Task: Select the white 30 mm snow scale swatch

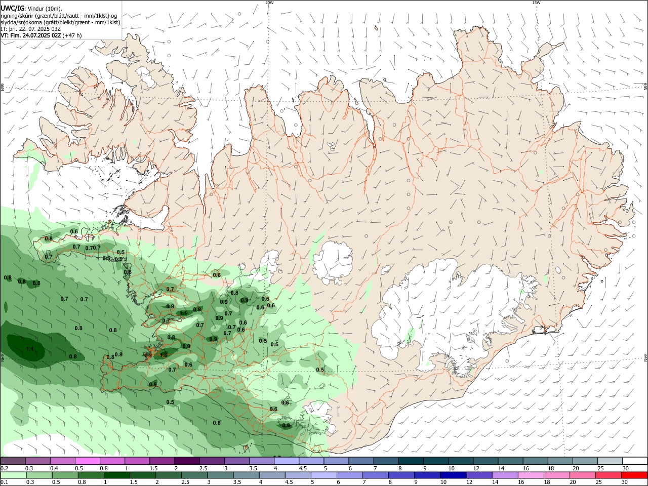Action: click(634, 461)
